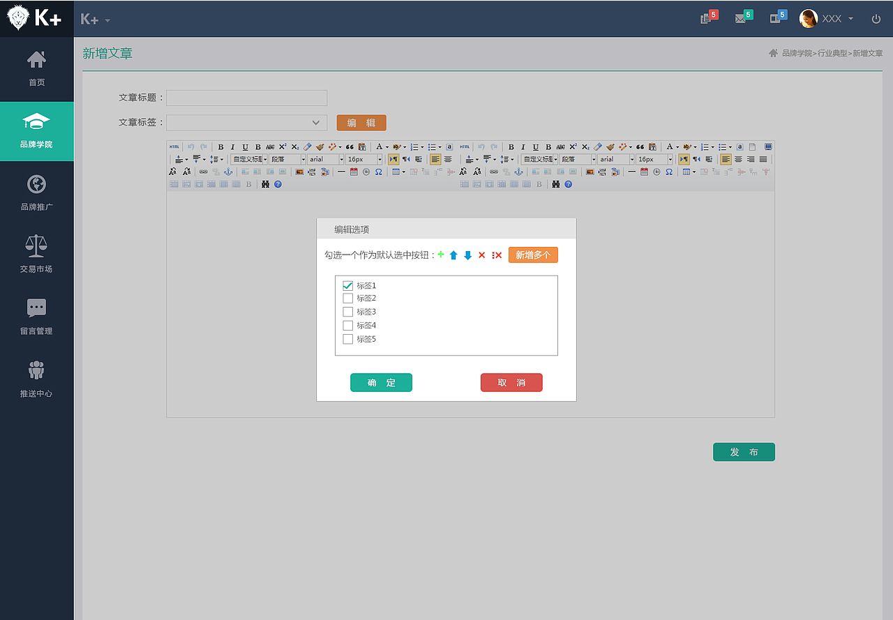Delete selected option with single red X
893x620 pixels.
(x=481, y=255)
